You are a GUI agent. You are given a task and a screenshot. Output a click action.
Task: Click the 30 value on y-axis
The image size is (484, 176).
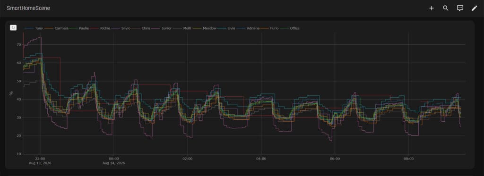click(19, 117)
